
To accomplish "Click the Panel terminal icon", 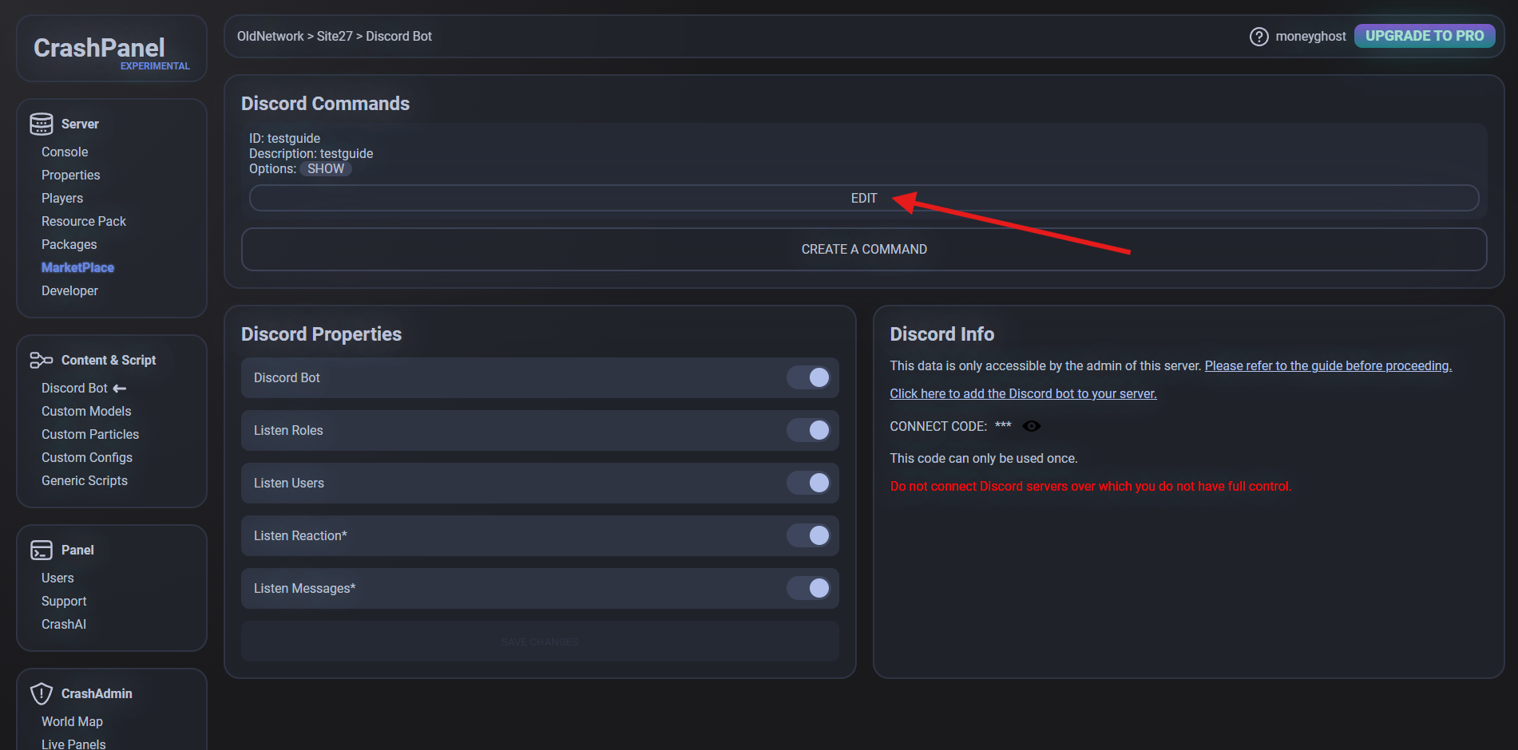I will [x=41, y=551].
